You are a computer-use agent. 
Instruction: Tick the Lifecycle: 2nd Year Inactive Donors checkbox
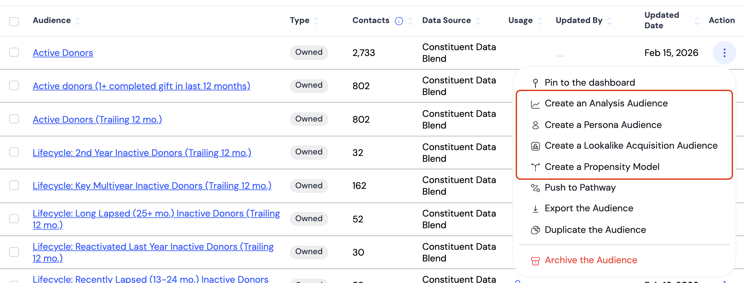[x=14, y=152]
